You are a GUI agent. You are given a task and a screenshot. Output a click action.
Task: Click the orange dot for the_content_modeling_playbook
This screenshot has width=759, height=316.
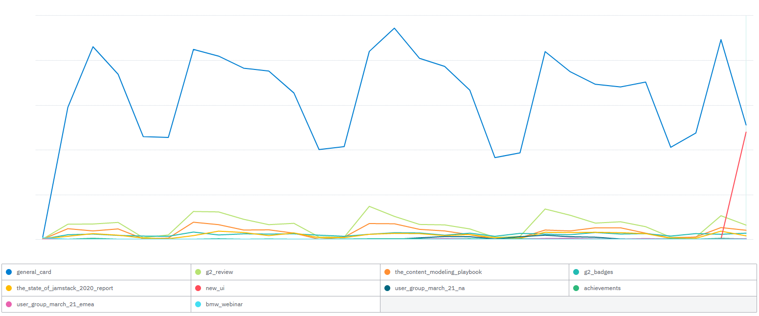coord(387,272)
